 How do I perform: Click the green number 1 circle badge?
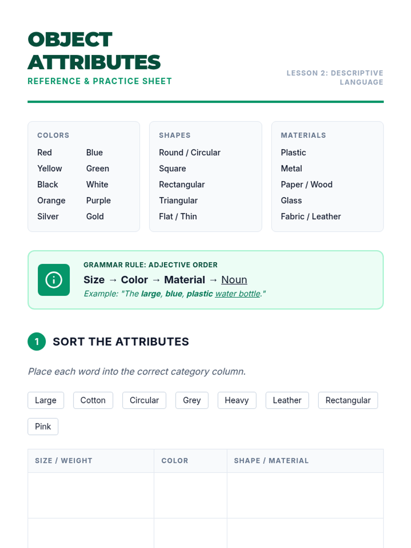tap(37, 341)
